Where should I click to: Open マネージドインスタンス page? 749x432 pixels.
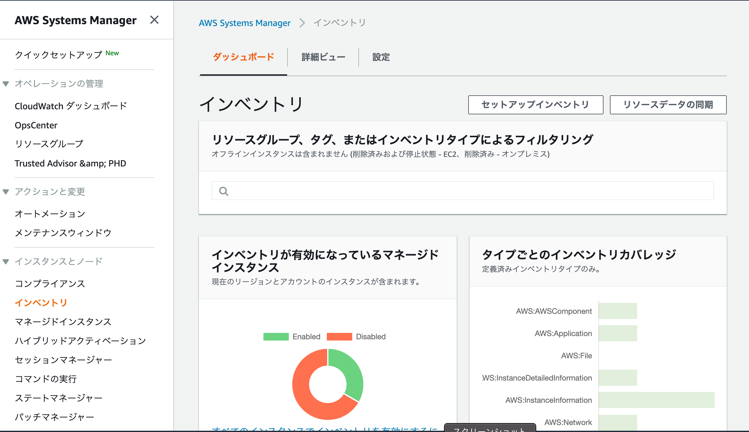click(x=63, y=322)
